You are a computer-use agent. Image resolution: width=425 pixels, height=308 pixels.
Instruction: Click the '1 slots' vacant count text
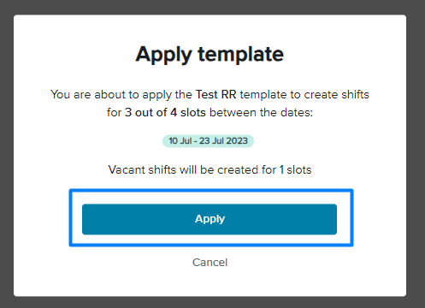pyautogui.click(x=295, y=169)
